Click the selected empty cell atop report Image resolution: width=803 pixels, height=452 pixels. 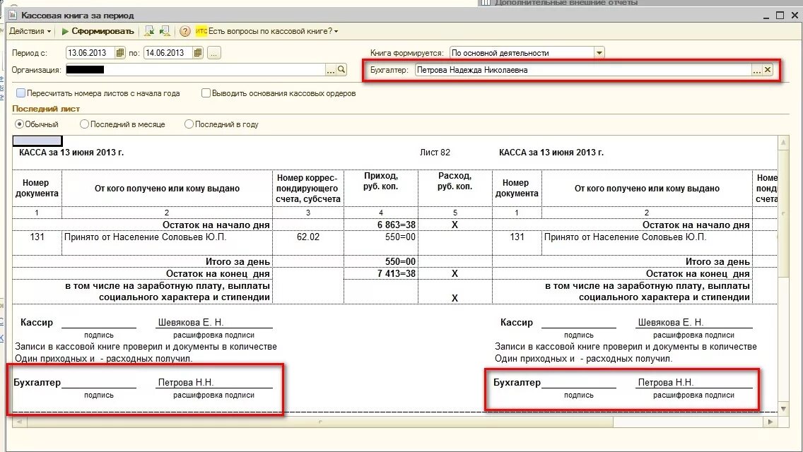point(37,141)
